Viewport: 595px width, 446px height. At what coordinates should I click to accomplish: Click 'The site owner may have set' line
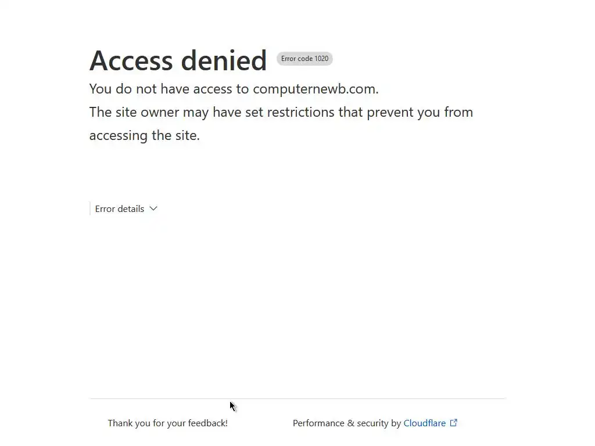click(x=281, y=112)
